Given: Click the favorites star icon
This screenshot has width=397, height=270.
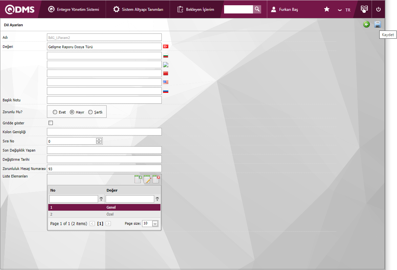Looking at the screenshot, I should coord(327,9).
